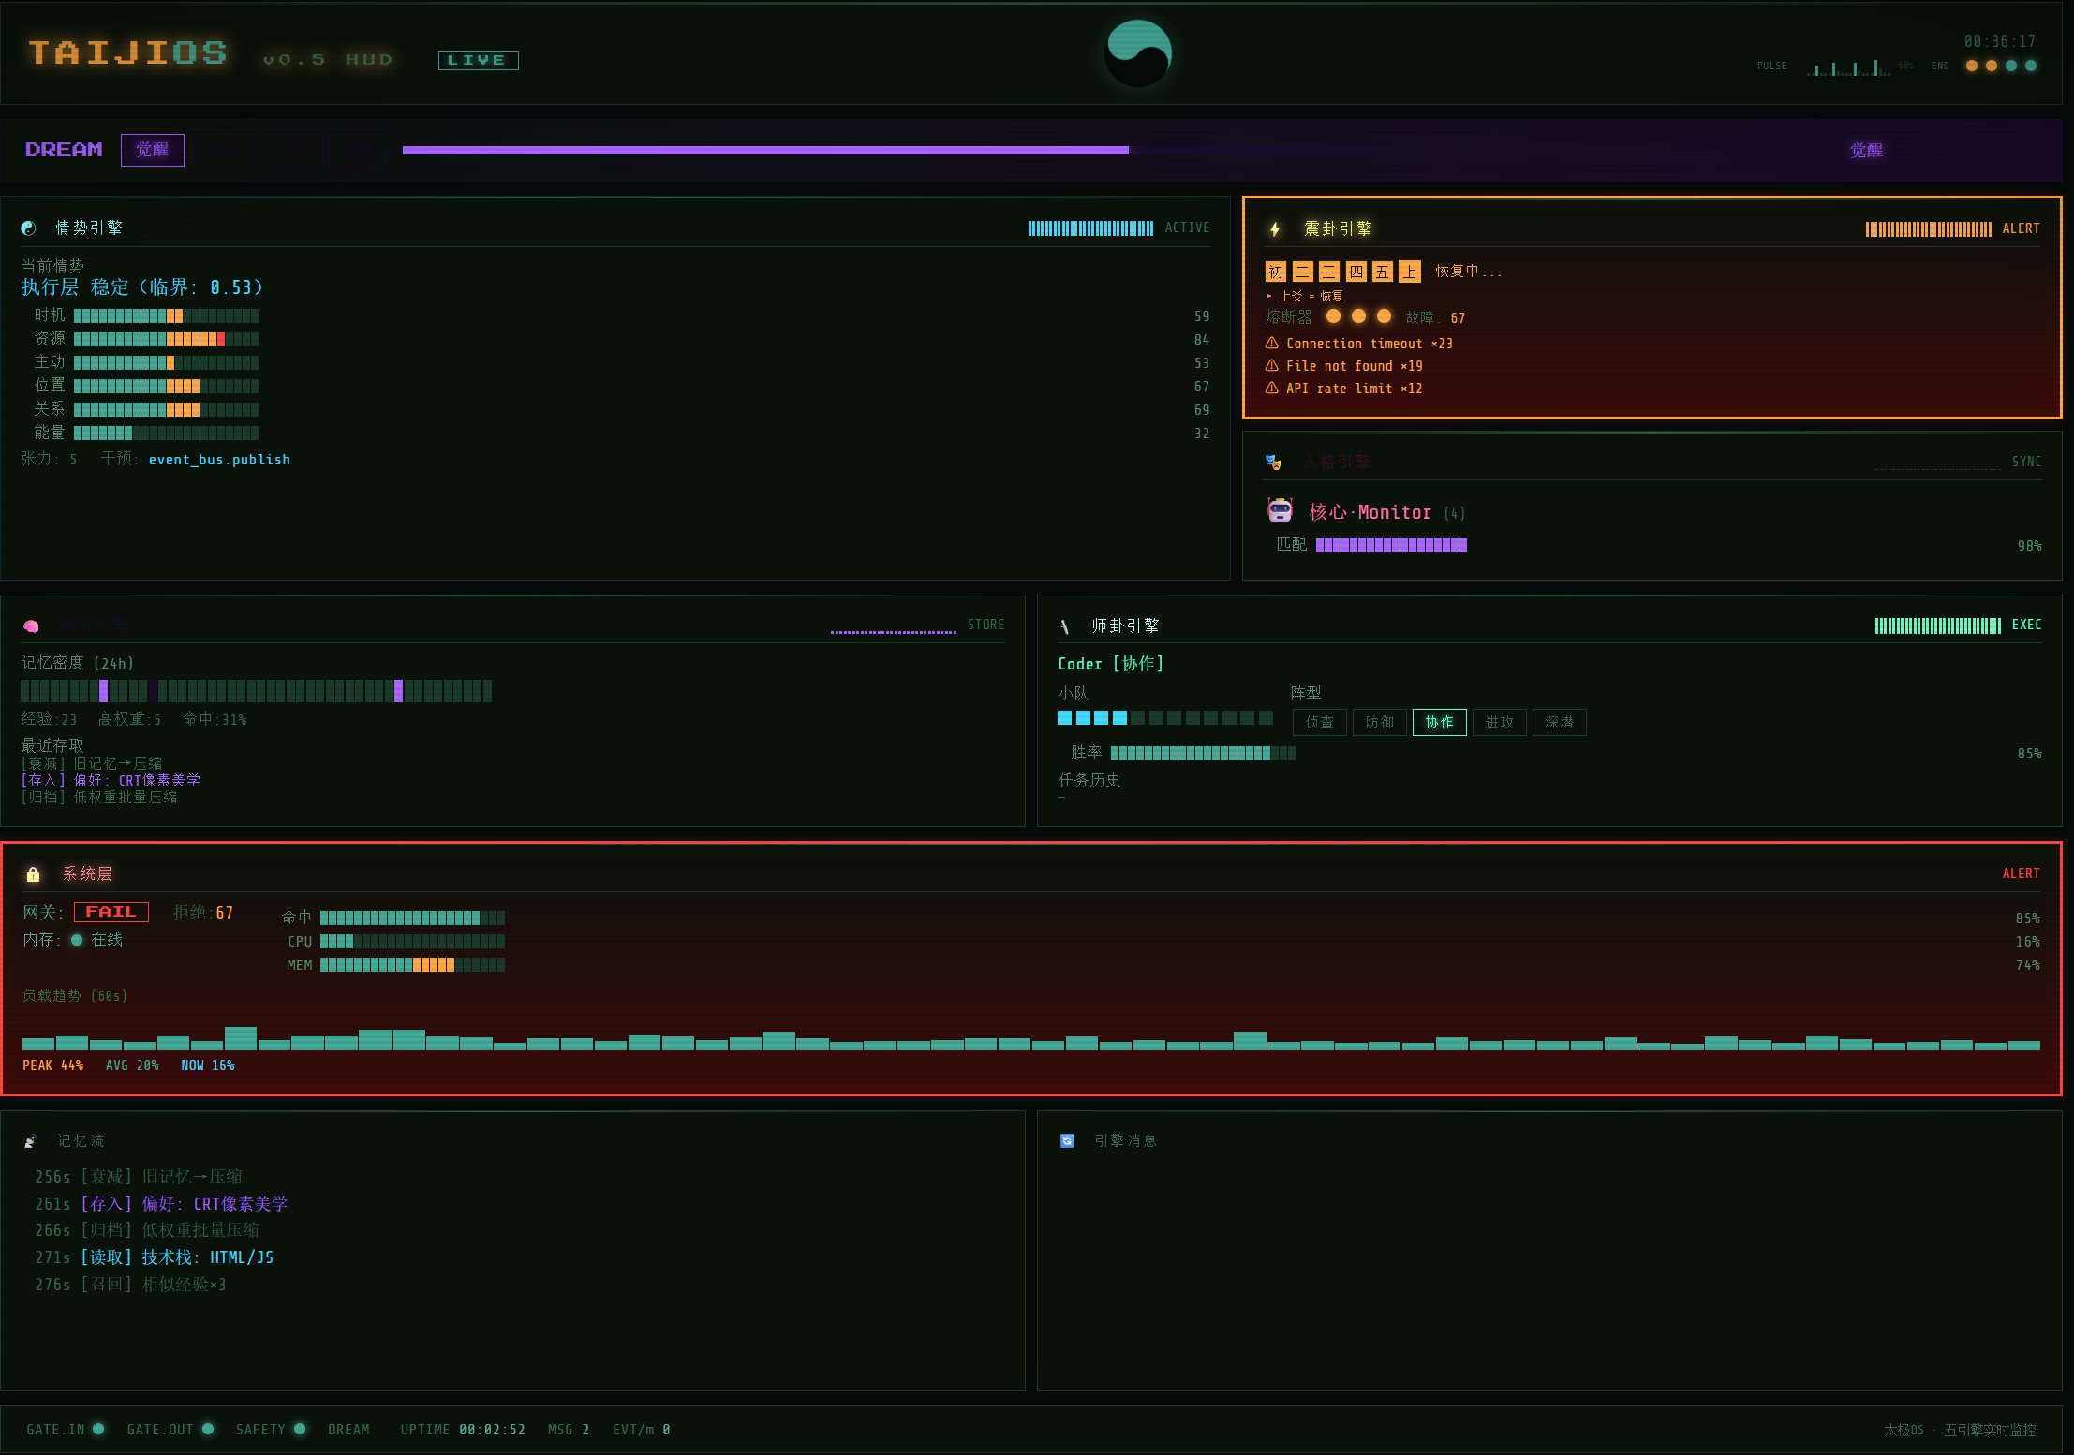Screen dimensions: 2074x1455
Task: Click the MSG 2 status bar entry
Action: coord(569,1430)
